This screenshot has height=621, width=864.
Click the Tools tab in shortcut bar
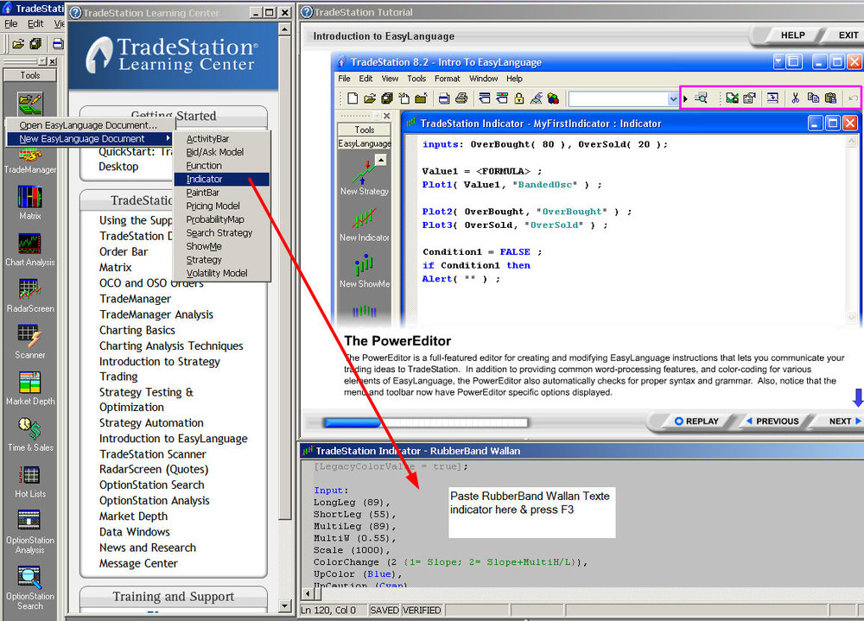[29, 75]
